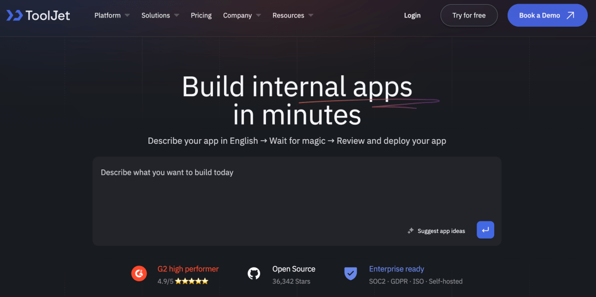Focus the app description input field
The width and height of the screenshot is (596, 297).
297,201
